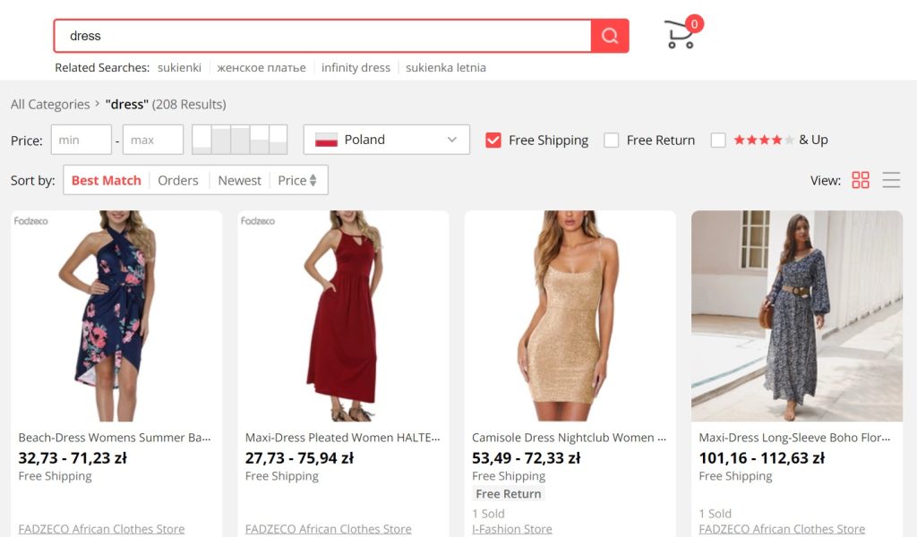Click the price '53,49 - 72,33 zł'
The height and width of the screenshot is (537, 917).
pos(527,458)
